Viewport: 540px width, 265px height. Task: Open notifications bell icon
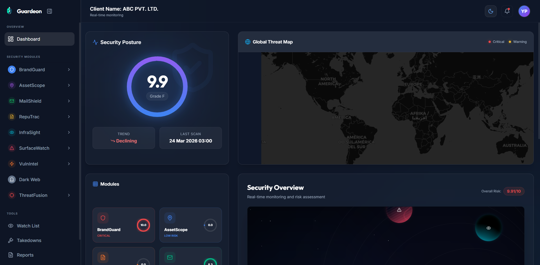(507, 11)
